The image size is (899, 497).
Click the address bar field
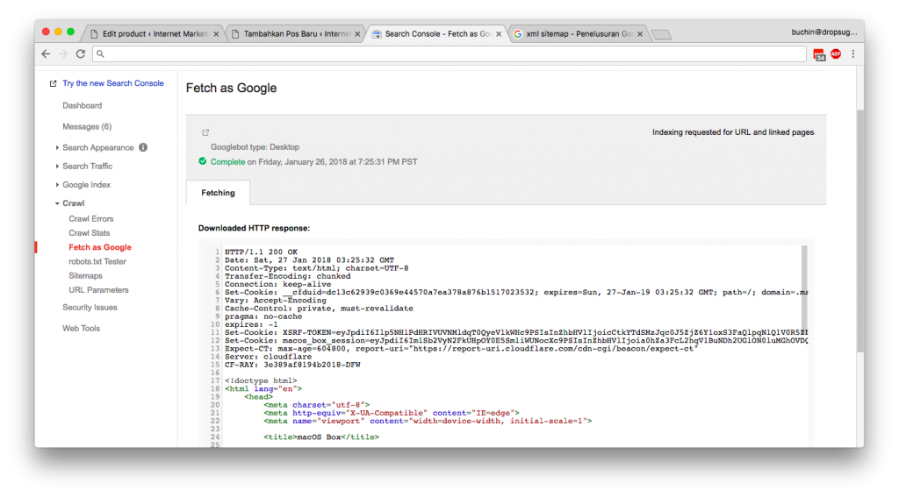point(449,53)
